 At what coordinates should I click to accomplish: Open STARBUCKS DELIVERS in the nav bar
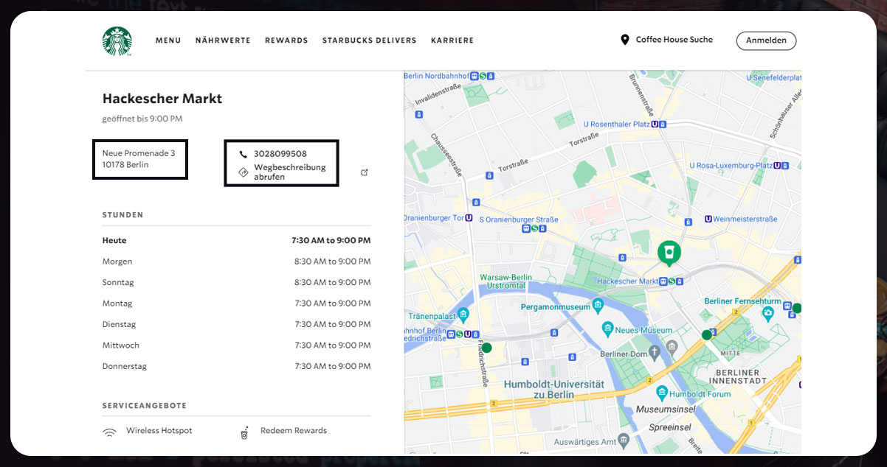[369, 41]
